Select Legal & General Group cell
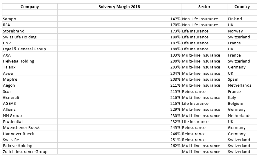The height and width of the screenshot is (156, 259). (x=30, y=49)
